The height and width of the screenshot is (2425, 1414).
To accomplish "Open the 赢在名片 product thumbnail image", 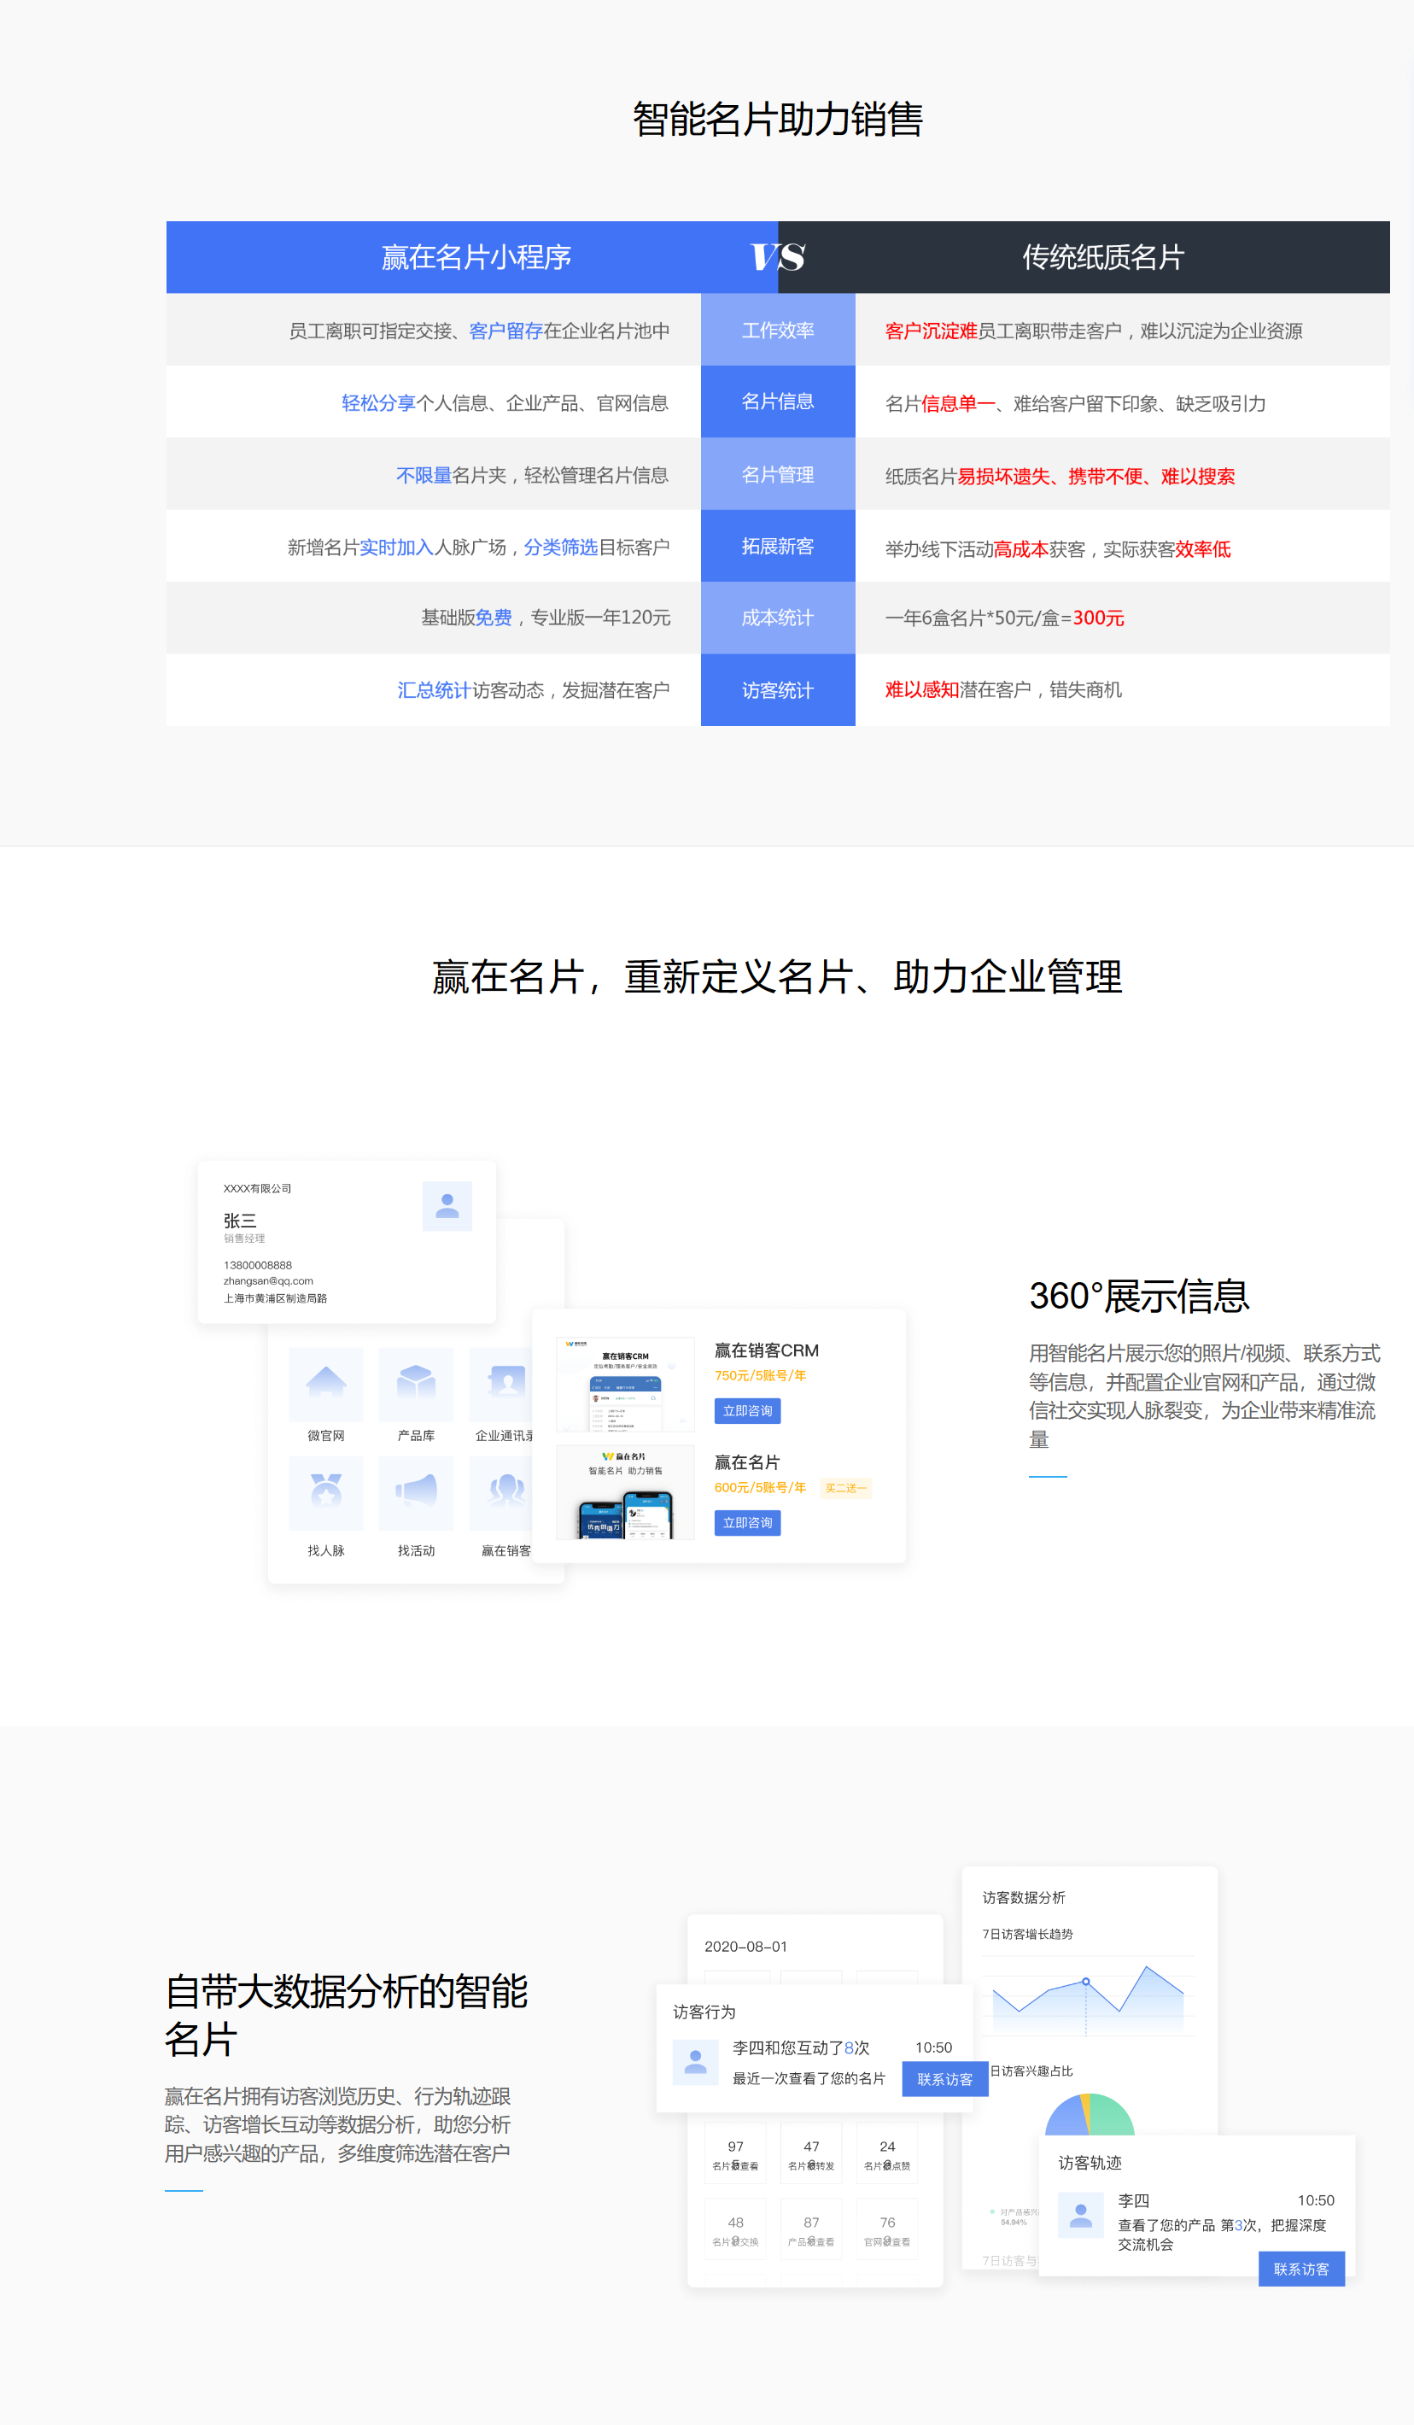I will [x=625, y=1492].
